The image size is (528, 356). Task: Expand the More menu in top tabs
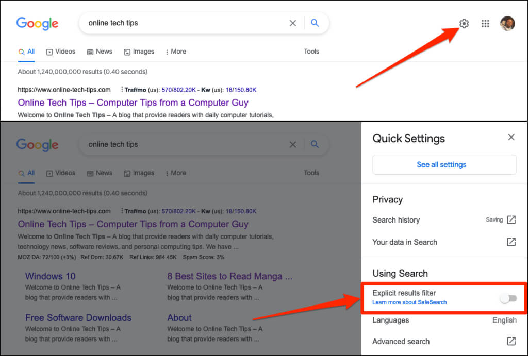(x=175, y=52)
